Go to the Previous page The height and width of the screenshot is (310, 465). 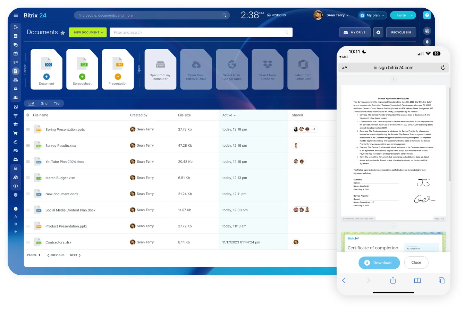click(56, 255)
